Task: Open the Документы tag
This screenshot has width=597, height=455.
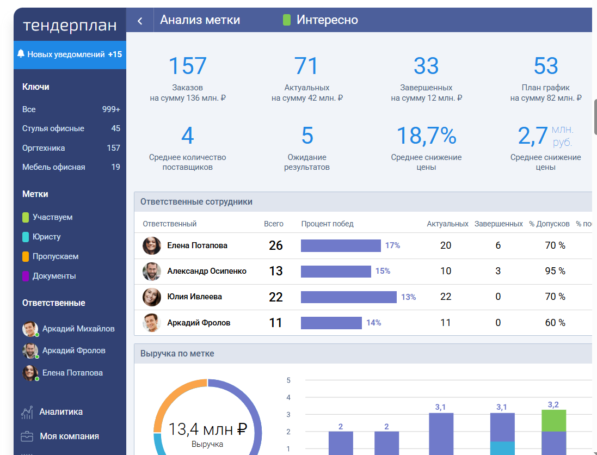Action: (54, 276)
